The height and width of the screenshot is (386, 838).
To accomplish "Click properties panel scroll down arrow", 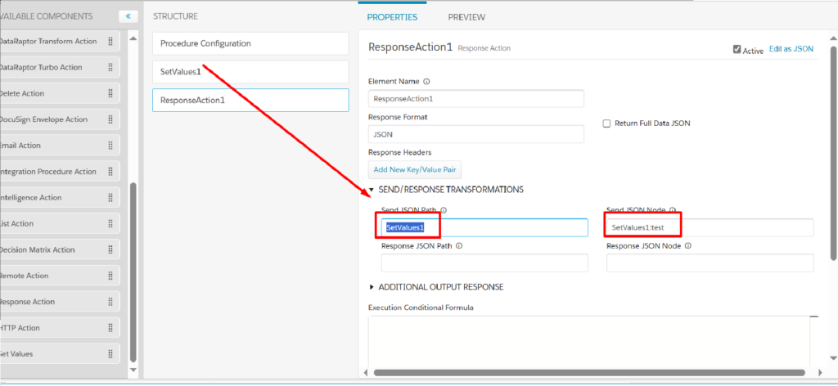I will [832, 358].
